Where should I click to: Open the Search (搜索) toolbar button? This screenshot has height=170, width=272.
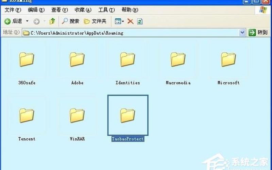70,21
